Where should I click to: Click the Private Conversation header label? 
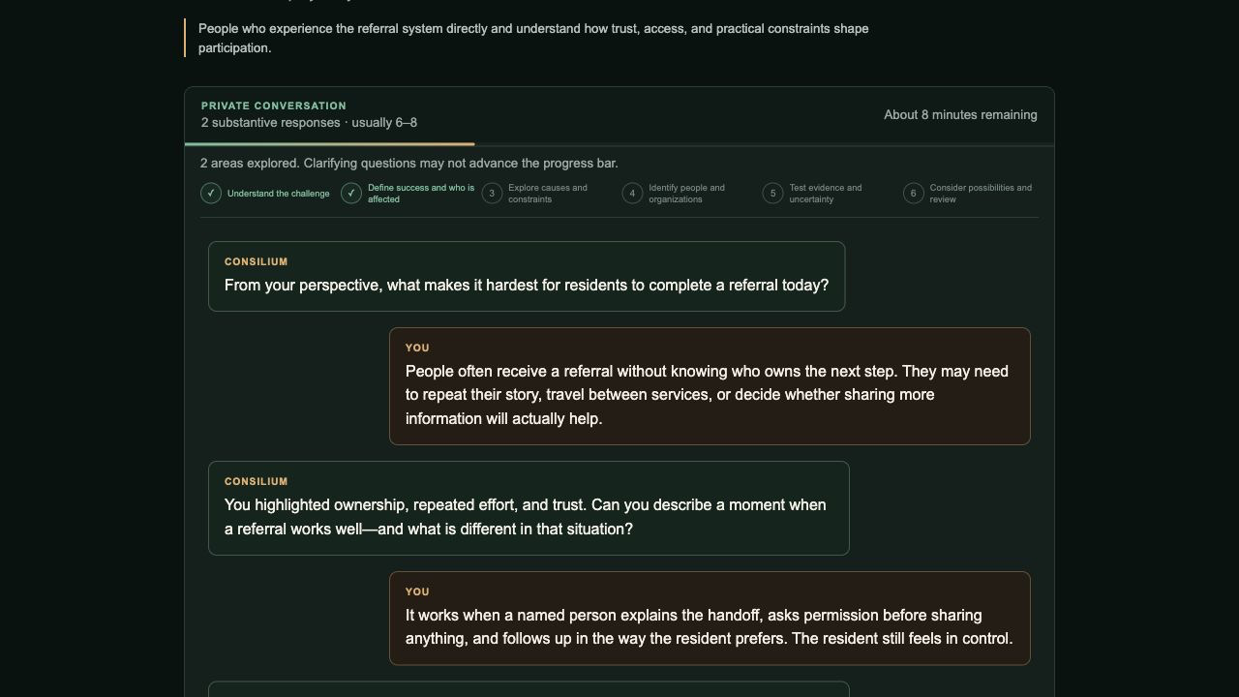[274, 106]
